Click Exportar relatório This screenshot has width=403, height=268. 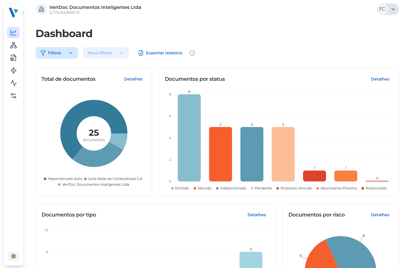pos(161,53)
